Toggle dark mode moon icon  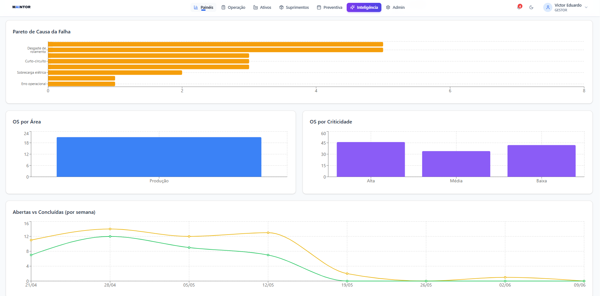pyautogui.click(x=531, y=7)
